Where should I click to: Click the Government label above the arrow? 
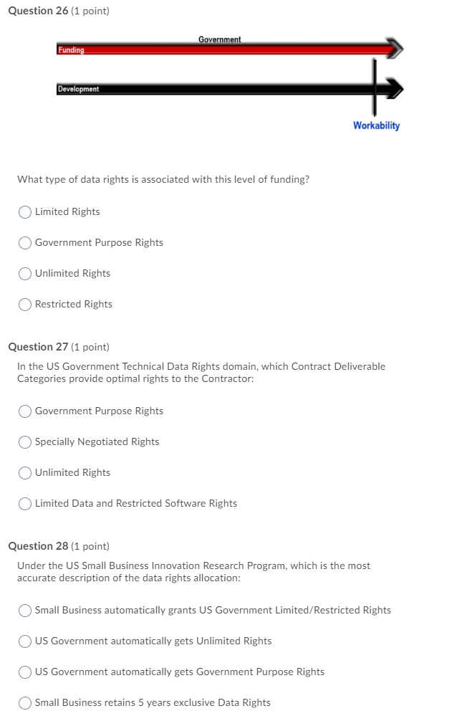(x=220, y=39)
